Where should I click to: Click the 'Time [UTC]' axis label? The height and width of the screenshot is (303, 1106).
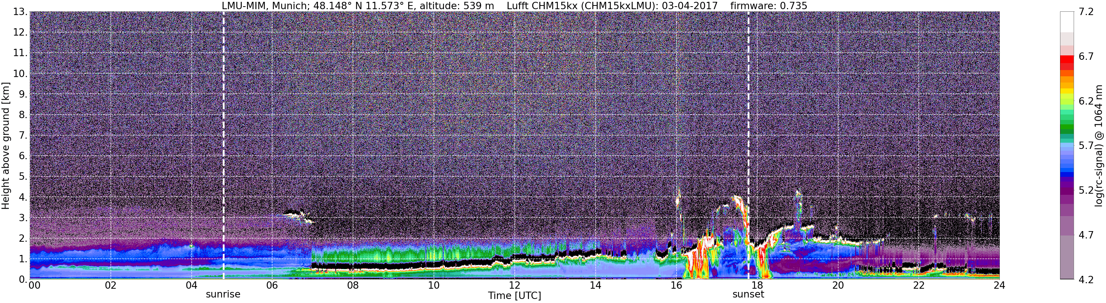tap(514, 296)
